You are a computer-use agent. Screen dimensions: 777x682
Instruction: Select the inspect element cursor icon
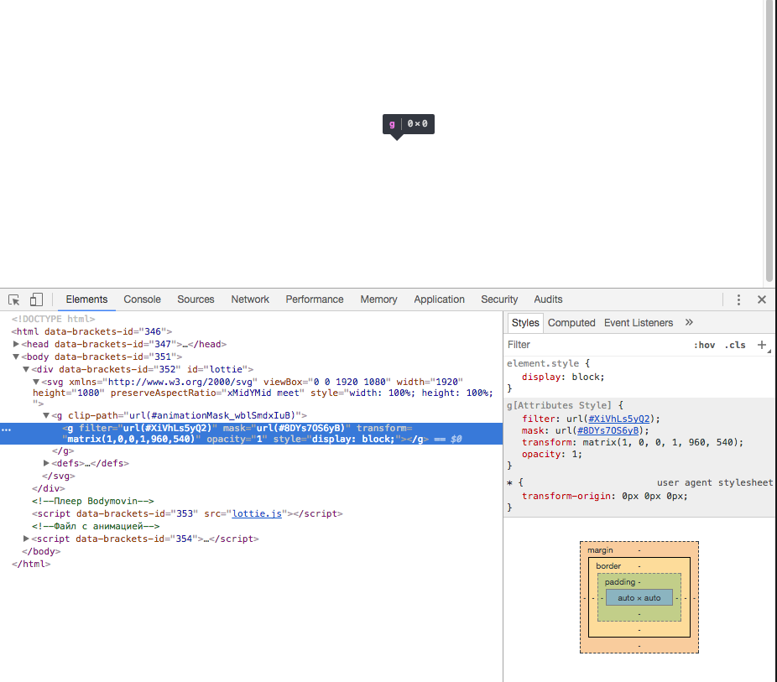[13, 299]
